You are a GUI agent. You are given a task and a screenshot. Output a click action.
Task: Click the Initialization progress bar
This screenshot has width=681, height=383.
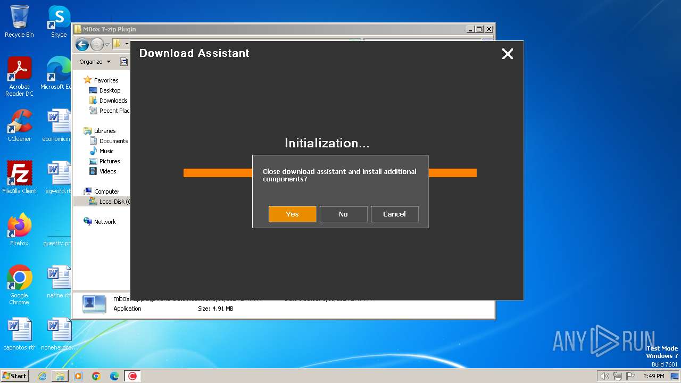pos(330,173)
